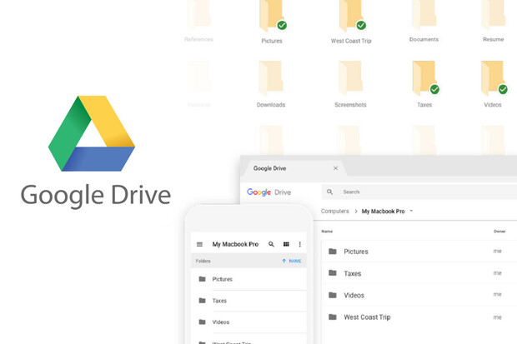Click the Search field in Drive
Viewport: 517px width, 344px height.
(x=417, y=192)
